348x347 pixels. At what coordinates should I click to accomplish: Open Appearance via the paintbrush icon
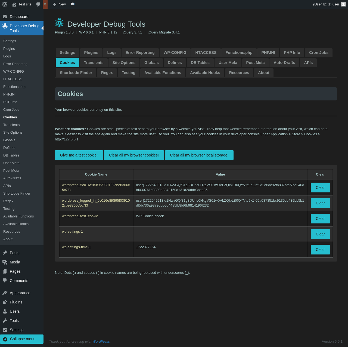click(x=5, y=293)
